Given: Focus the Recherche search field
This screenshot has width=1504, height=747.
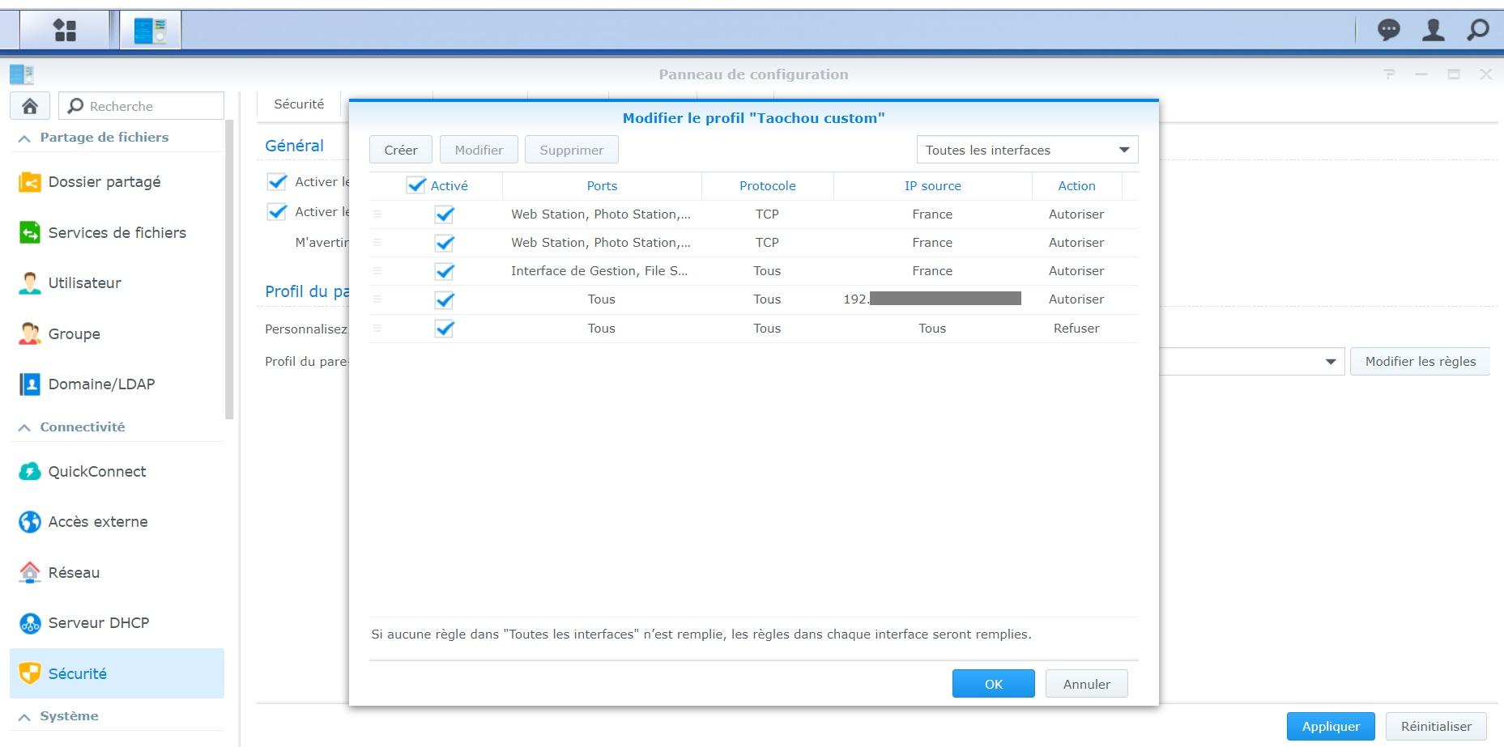Looking at the screenshot, I should (x=151, y=106).
